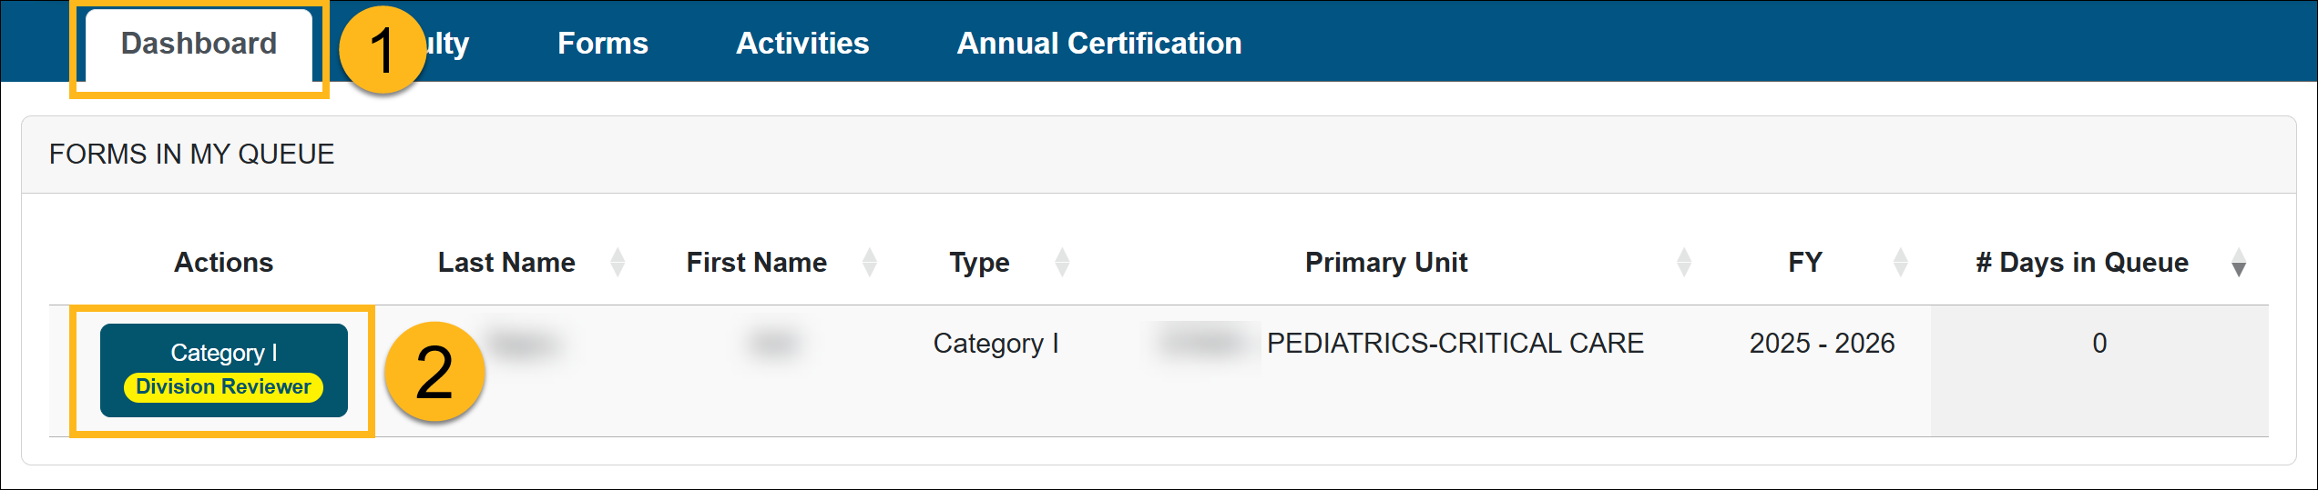
Task: Open the Activities tab
Action: (x=802, y=44)
